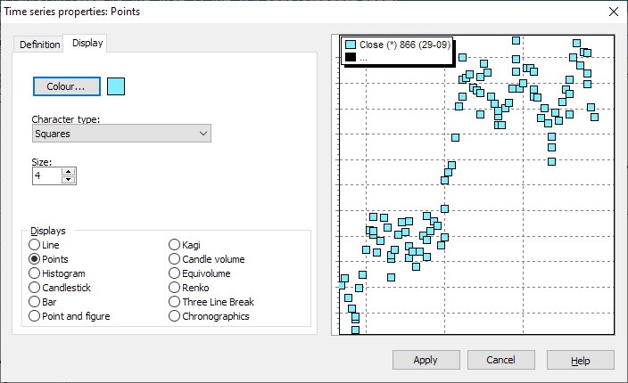Enable the Renko display option
This screenshot has height=383, width=628.
[x=174, y=288]
